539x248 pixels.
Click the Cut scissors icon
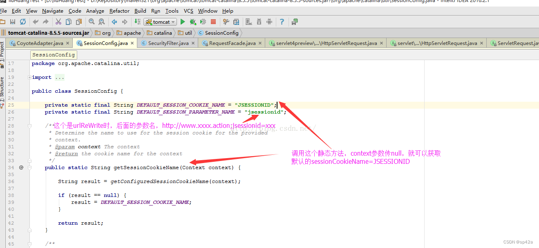pos(58,22)
